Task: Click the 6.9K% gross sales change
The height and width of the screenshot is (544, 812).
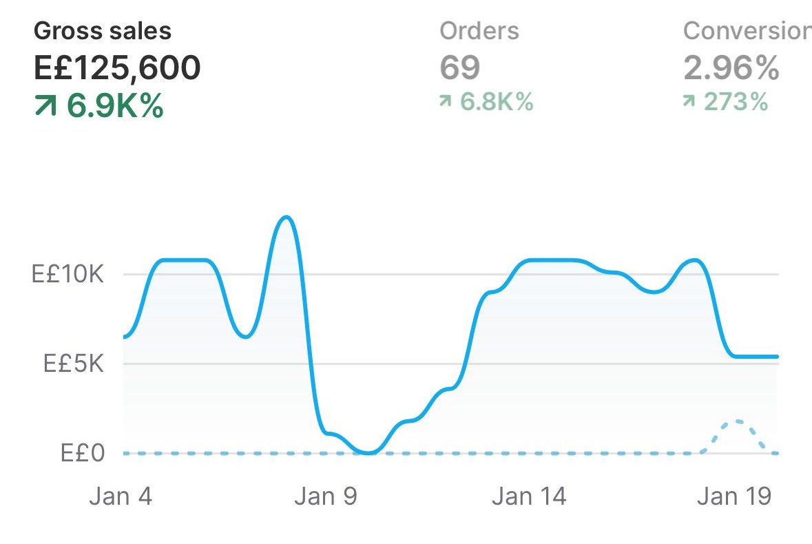Action: pyautogui.click(x=115, y=105)
